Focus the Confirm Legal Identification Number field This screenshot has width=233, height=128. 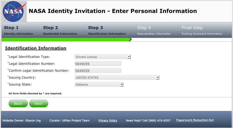(98, 71)
